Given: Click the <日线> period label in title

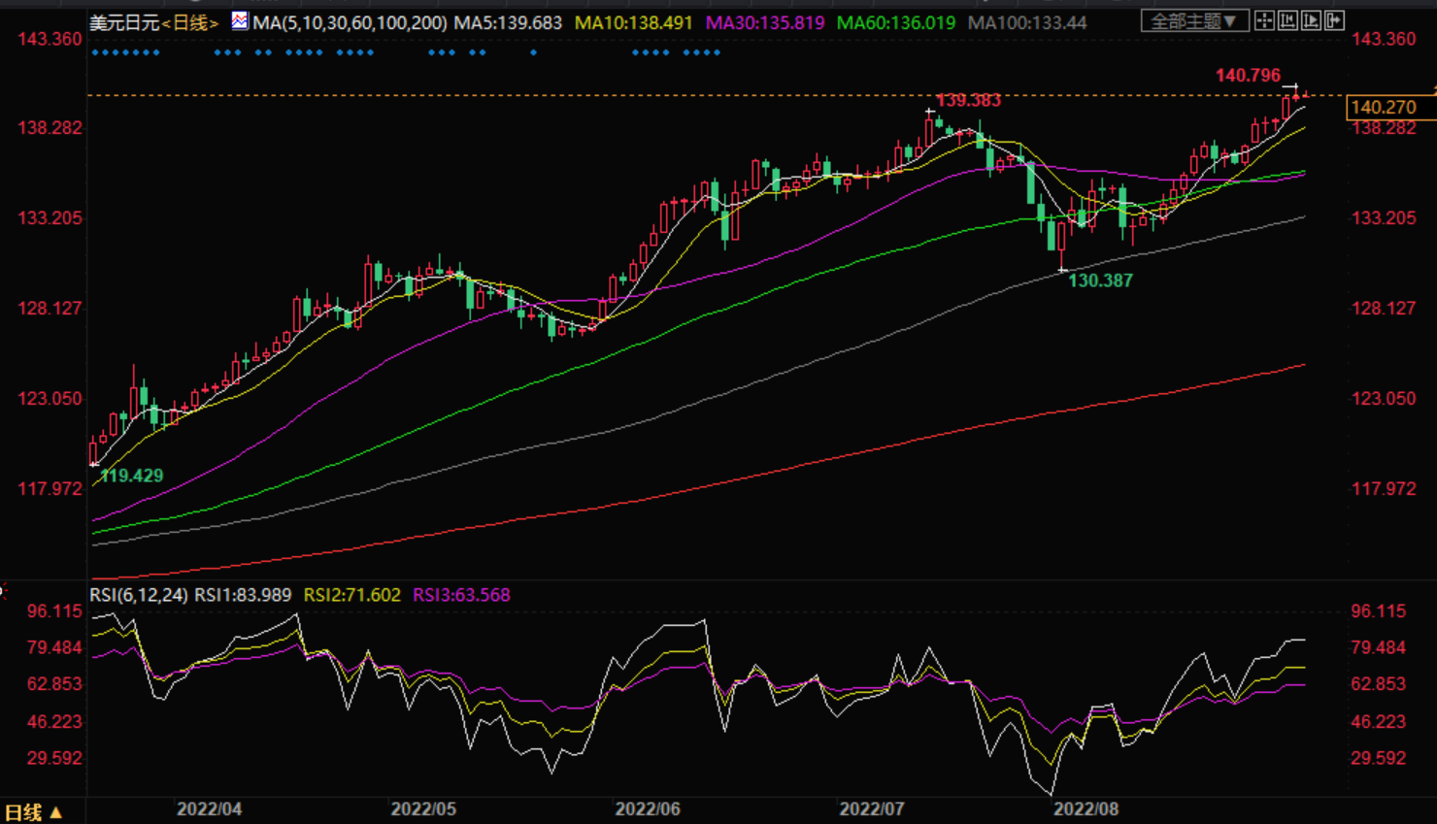Looking at the screenshot, I should click(x=190, y=22).
